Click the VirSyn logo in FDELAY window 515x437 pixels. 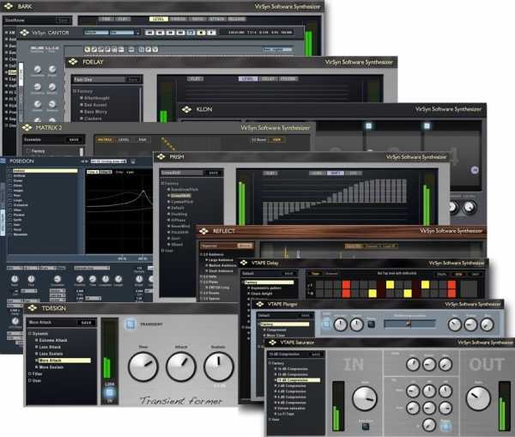[x=73, y=62]
